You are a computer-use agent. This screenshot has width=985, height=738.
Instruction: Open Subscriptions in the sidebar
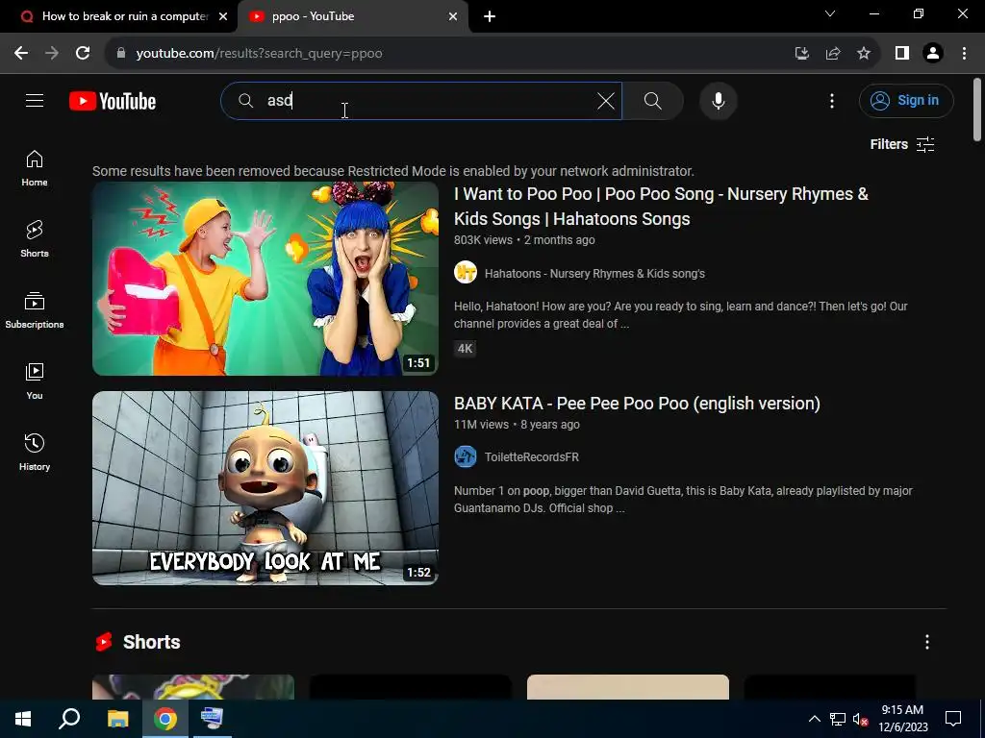[35, 310]
